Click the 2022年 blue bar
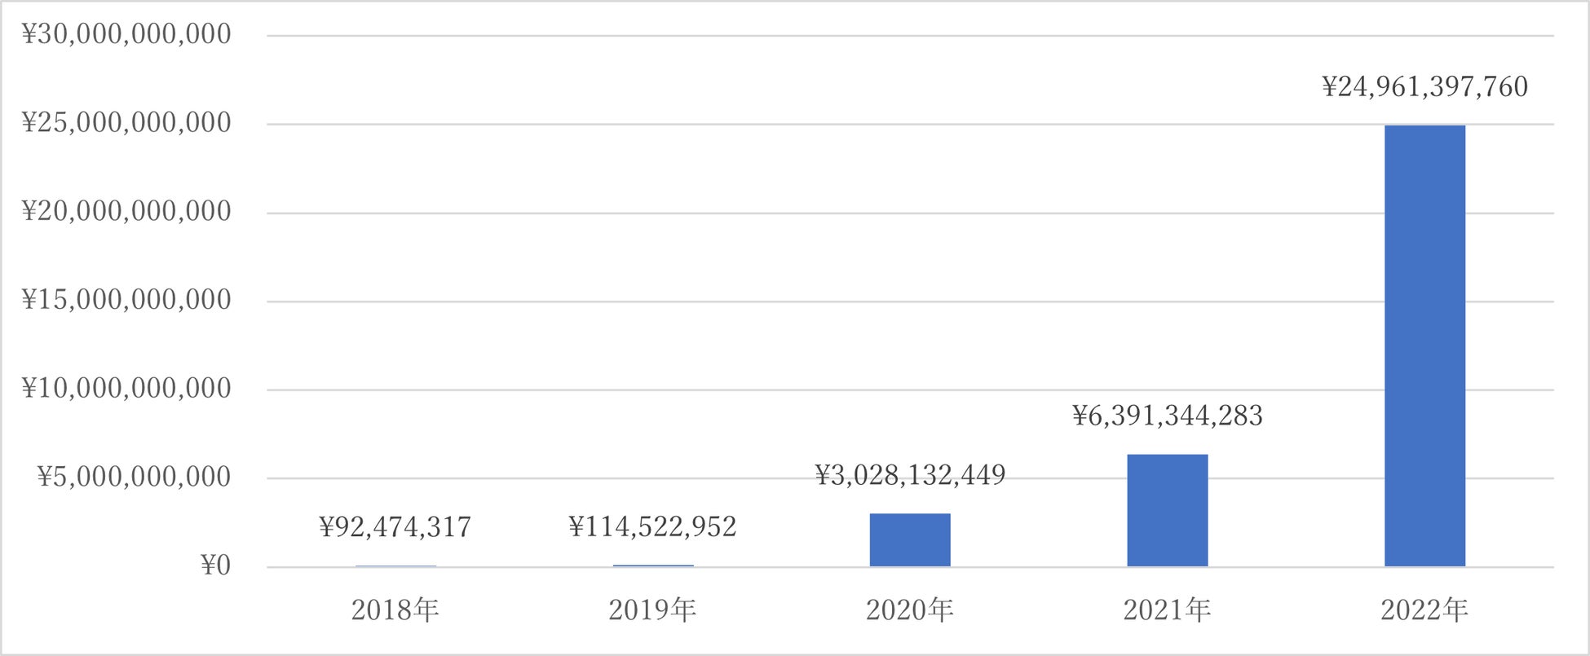The height and width of the screenshot is (656, 1590). [1424, 346]
